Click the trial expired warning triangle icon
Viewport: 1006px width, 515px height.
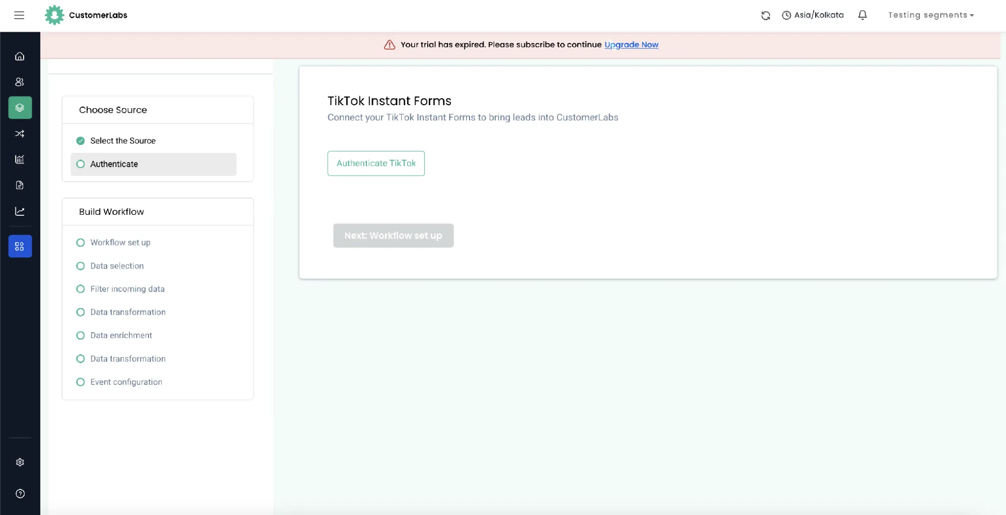pyautogui.click(x=390, y=45)
